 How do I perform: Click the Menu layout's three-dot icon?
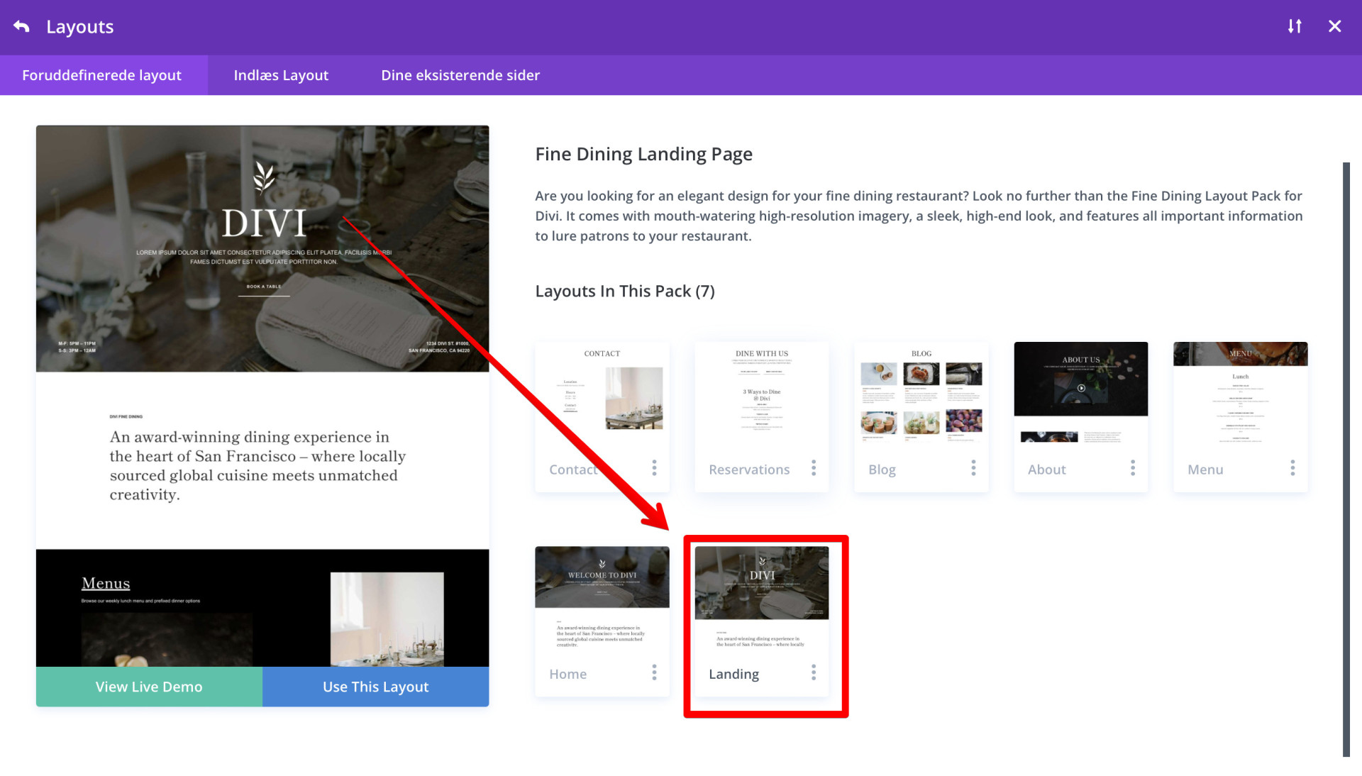(1292, 468)
